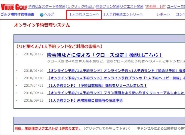The width and height of the screenshot is (185, 135).
Task: Click the unprocessed request notice link
Action: click(48, 128)
